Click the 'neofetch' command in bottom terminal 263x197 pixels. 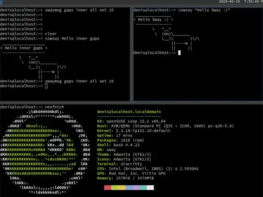[x=55, y=107]
